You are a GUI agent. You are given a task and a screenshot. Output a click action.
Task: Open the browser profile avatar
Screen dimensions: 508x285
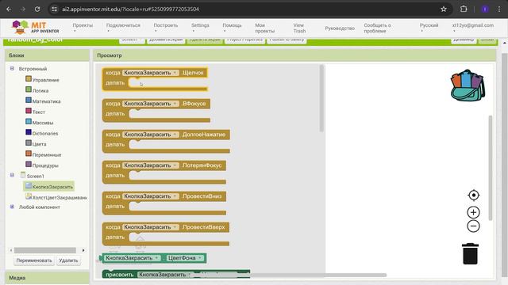485,9
